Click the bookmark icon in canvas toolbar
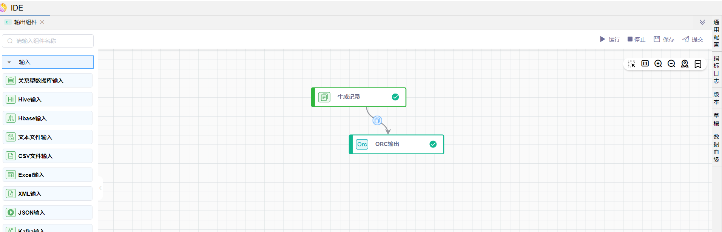722x232 pixels. (698, 64)
